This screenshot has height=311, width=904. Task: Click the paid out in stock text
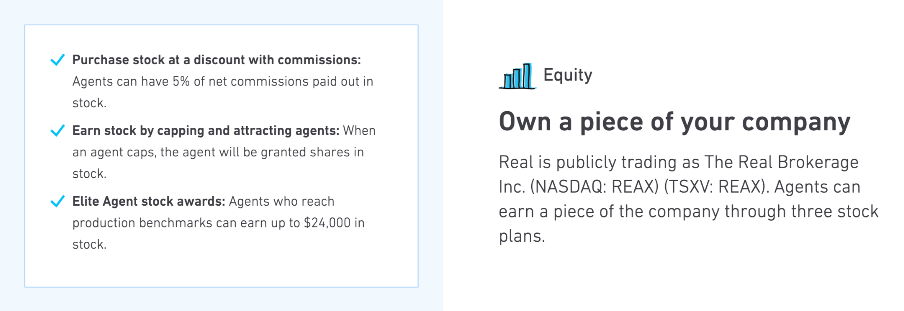coord(345,81)
